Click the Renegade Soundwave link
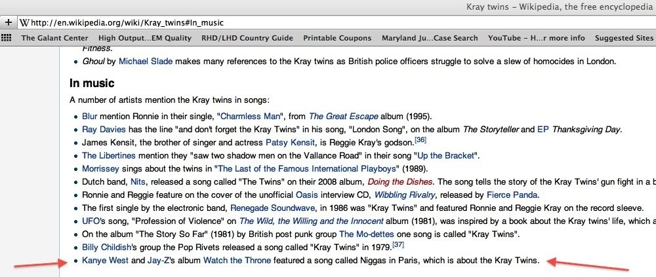 (x=274, y=208)
